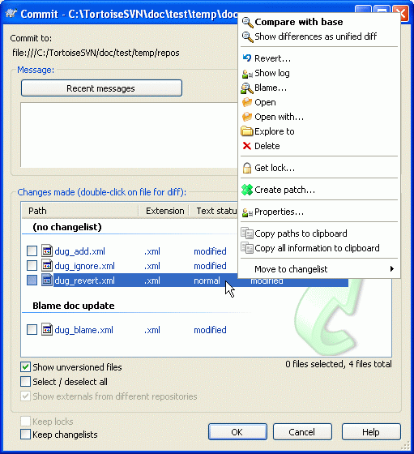The height and width of the screenshot is (454, 414).
Task: Select Copy paths to clipboard entry
Action: click(x=319, y=233)
